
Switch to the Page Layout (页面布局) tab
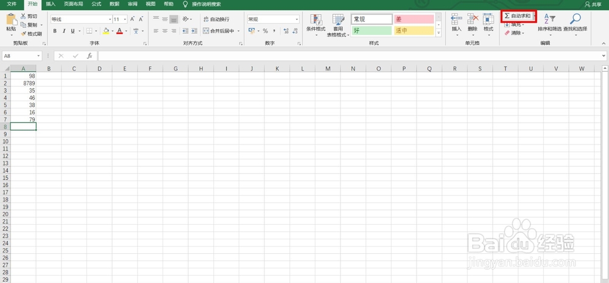pos(74,4)
